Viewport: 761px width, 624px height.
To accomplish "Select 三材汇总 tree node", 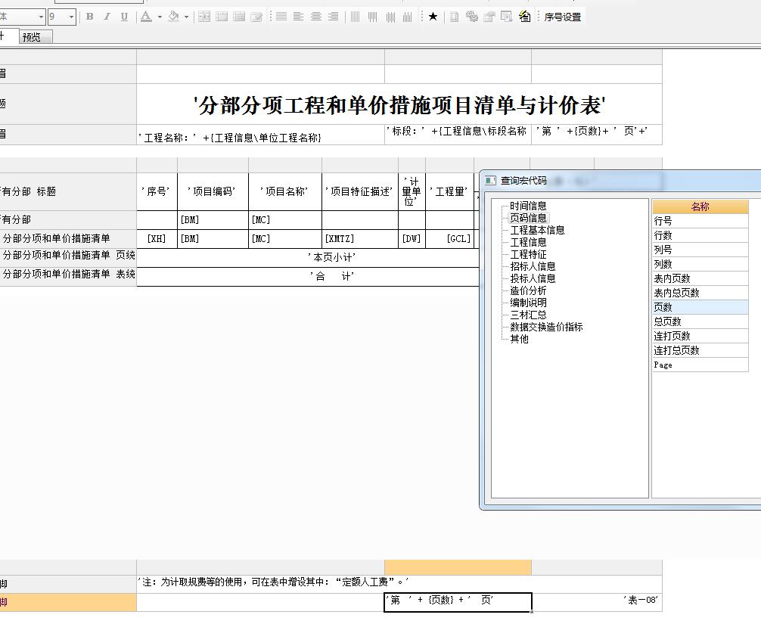I will [x=528, y=315].
